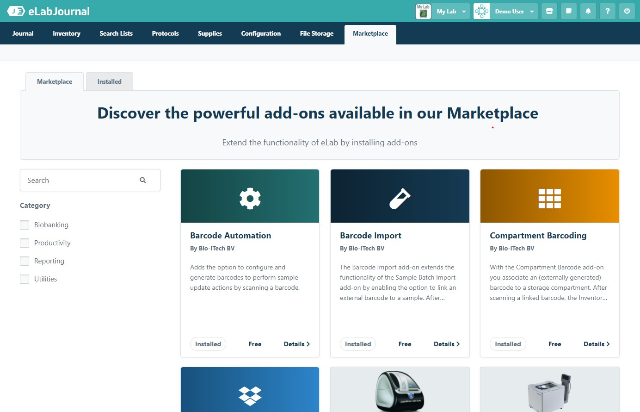This screenshot has height=412, width=640.
Task: Open the Dropbox add-on card image
Action: click(x=250, y=389)
